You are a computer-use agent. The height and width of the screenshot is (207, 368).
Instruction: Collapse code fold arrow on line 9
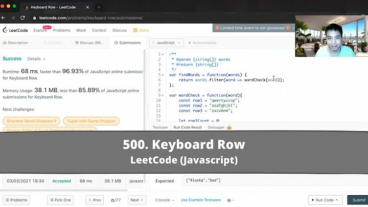(163, 95)
